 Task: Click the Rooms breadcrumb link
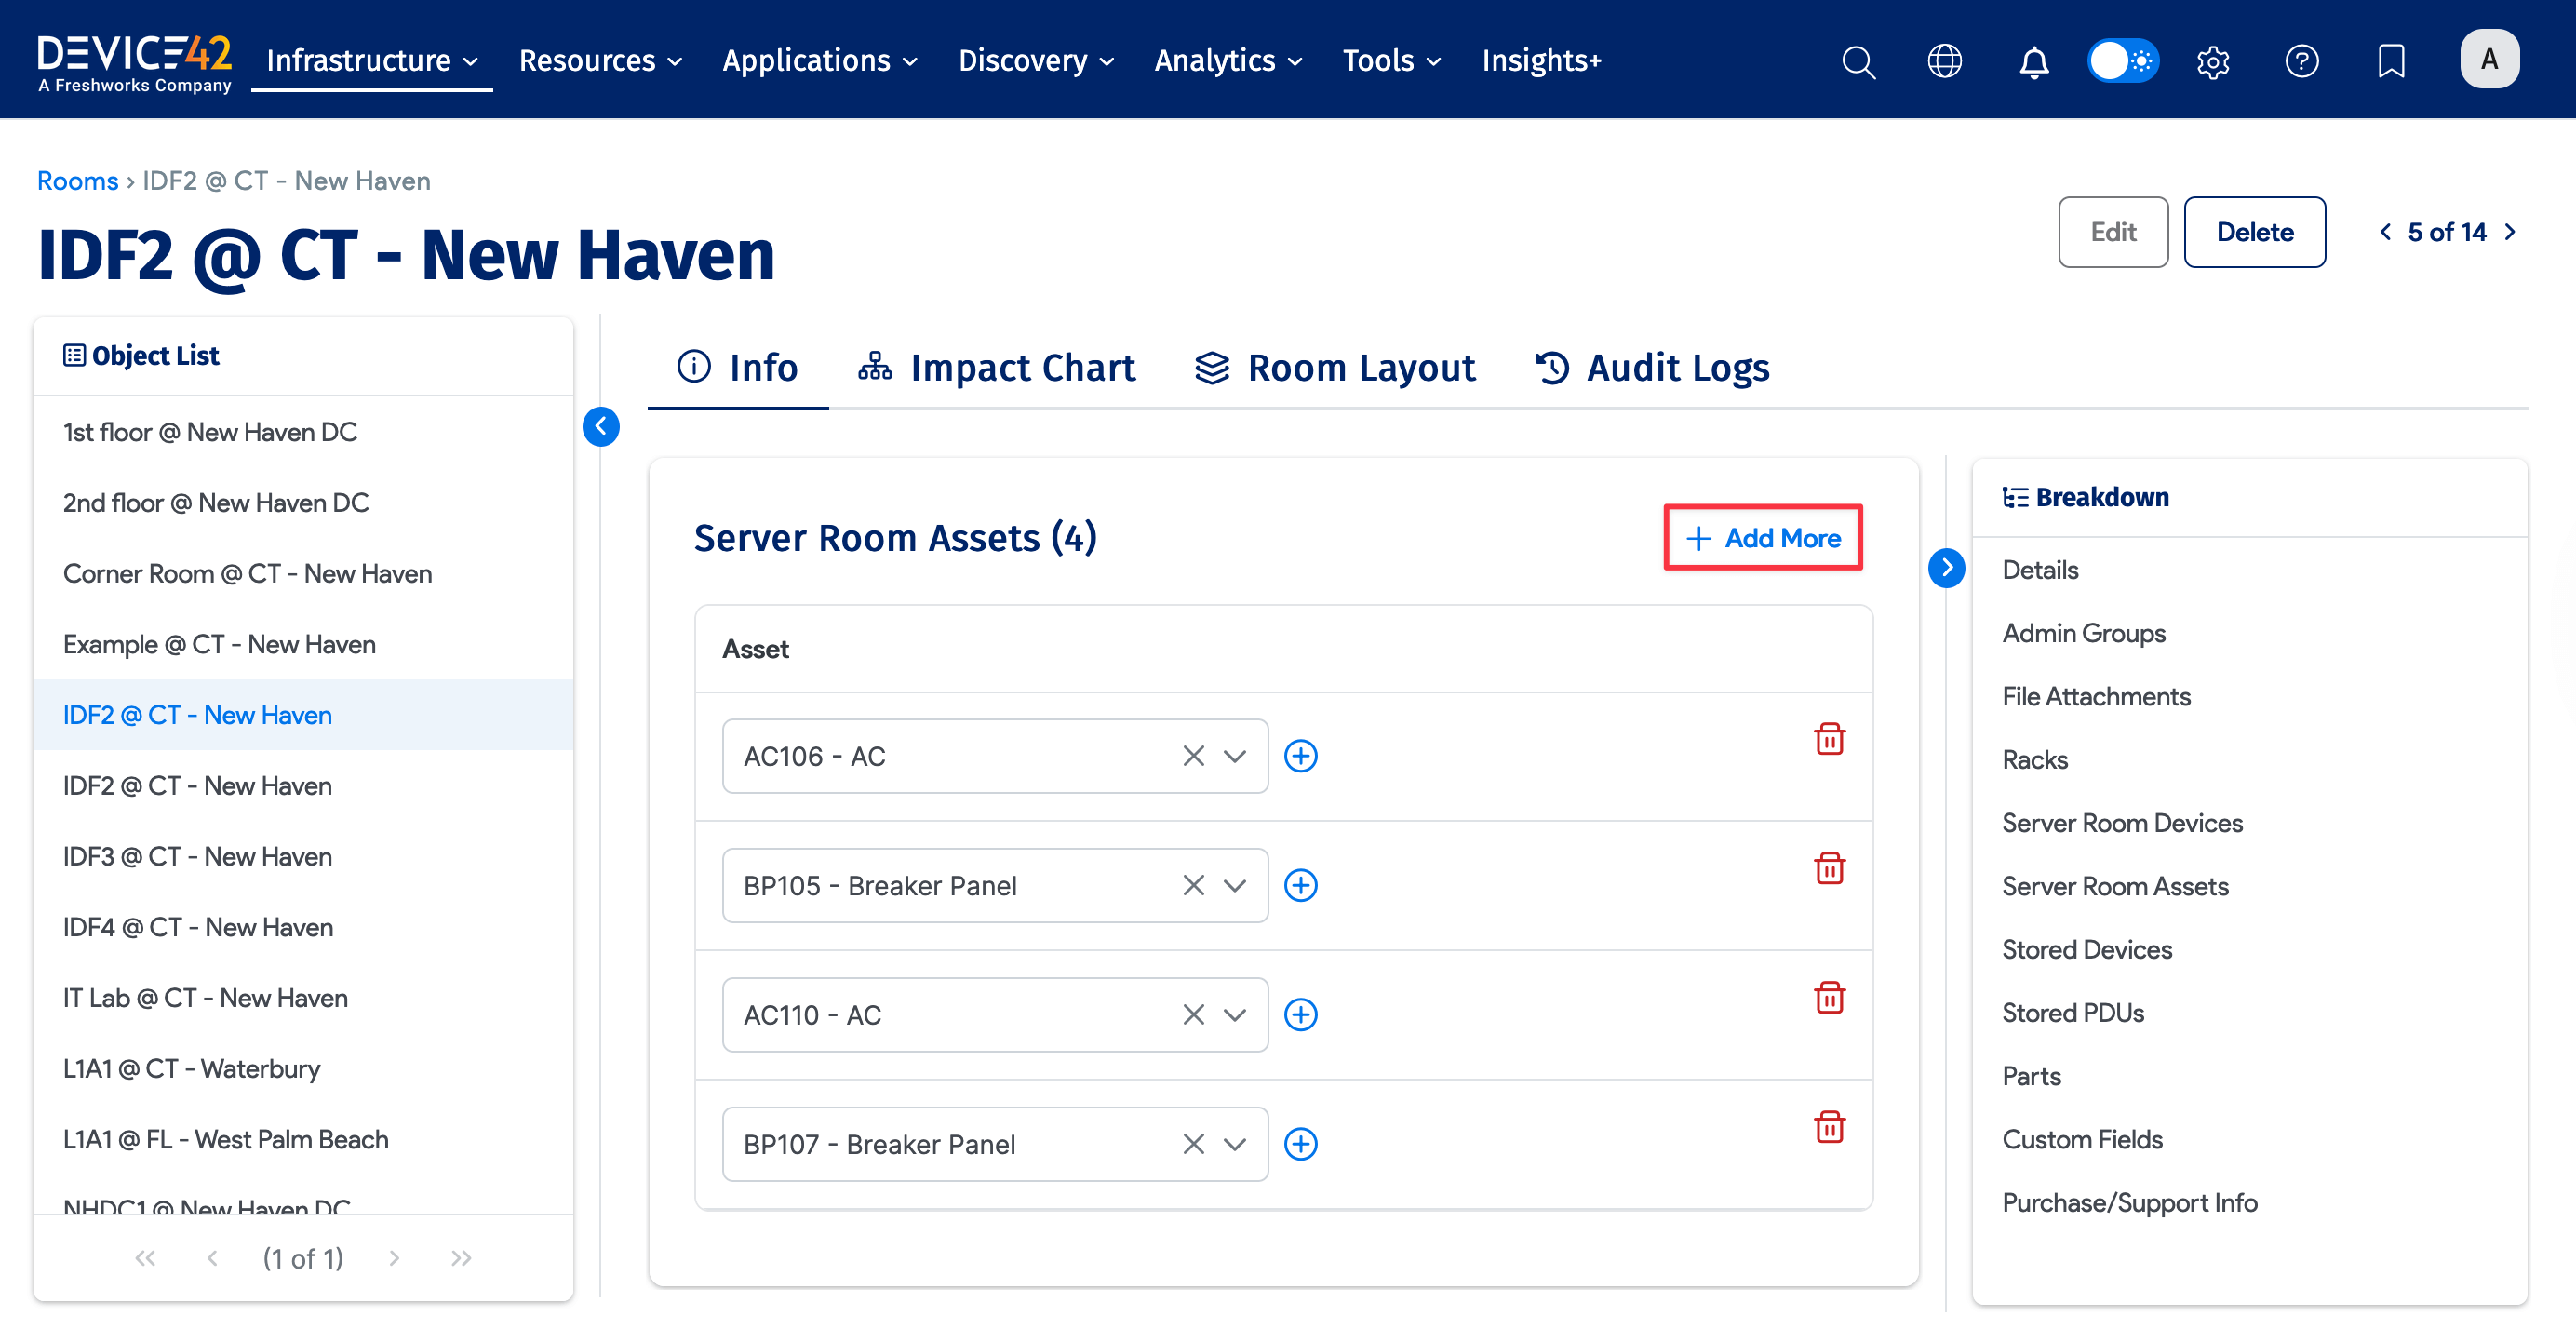77,181
